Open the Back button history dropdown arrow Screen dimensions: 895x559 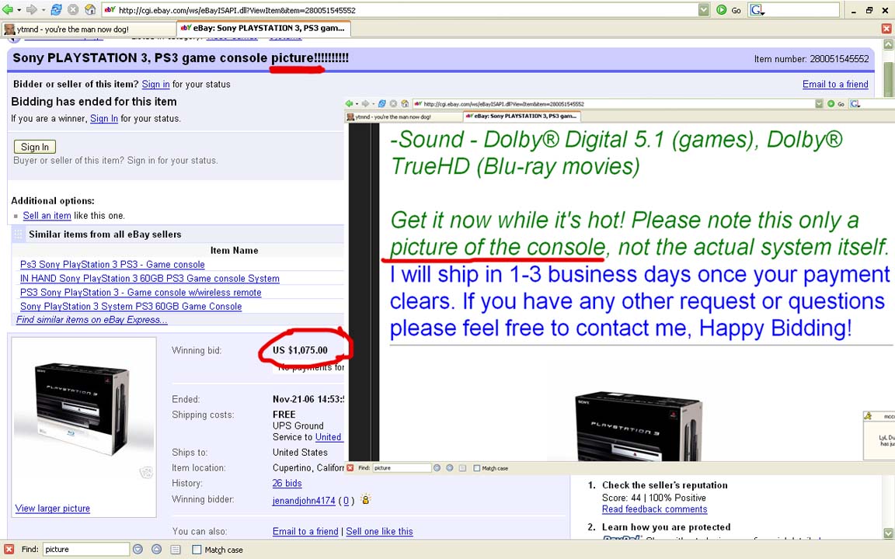[x=19, y=9]
